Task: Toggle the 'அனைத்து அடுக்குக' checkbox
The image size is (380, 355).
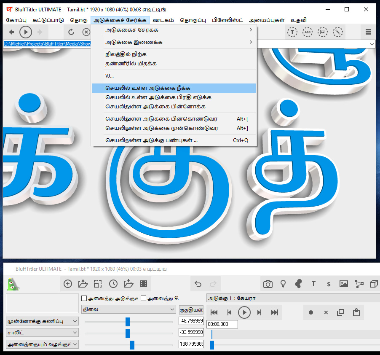Action: [84, 299]
